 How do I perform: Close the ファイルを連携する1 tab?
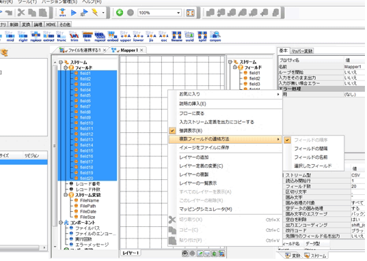click(105, 50)
